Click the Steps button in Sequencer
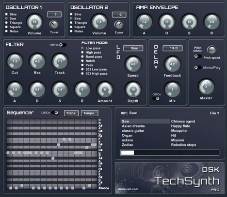227x197 pixels. (71, 113)
